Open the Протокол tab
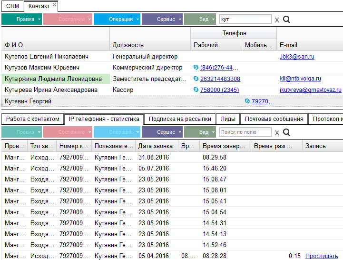343x260 pixels. pyautogui.click(x=326, y=119)
